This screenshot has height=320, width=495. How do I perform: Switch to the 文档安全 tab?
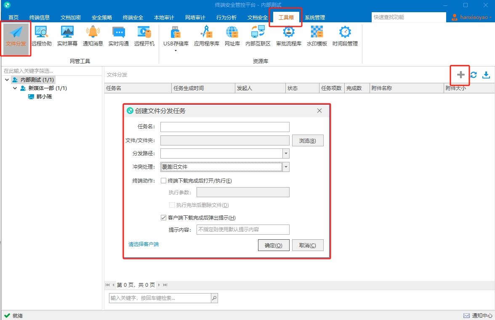[257, 17]
